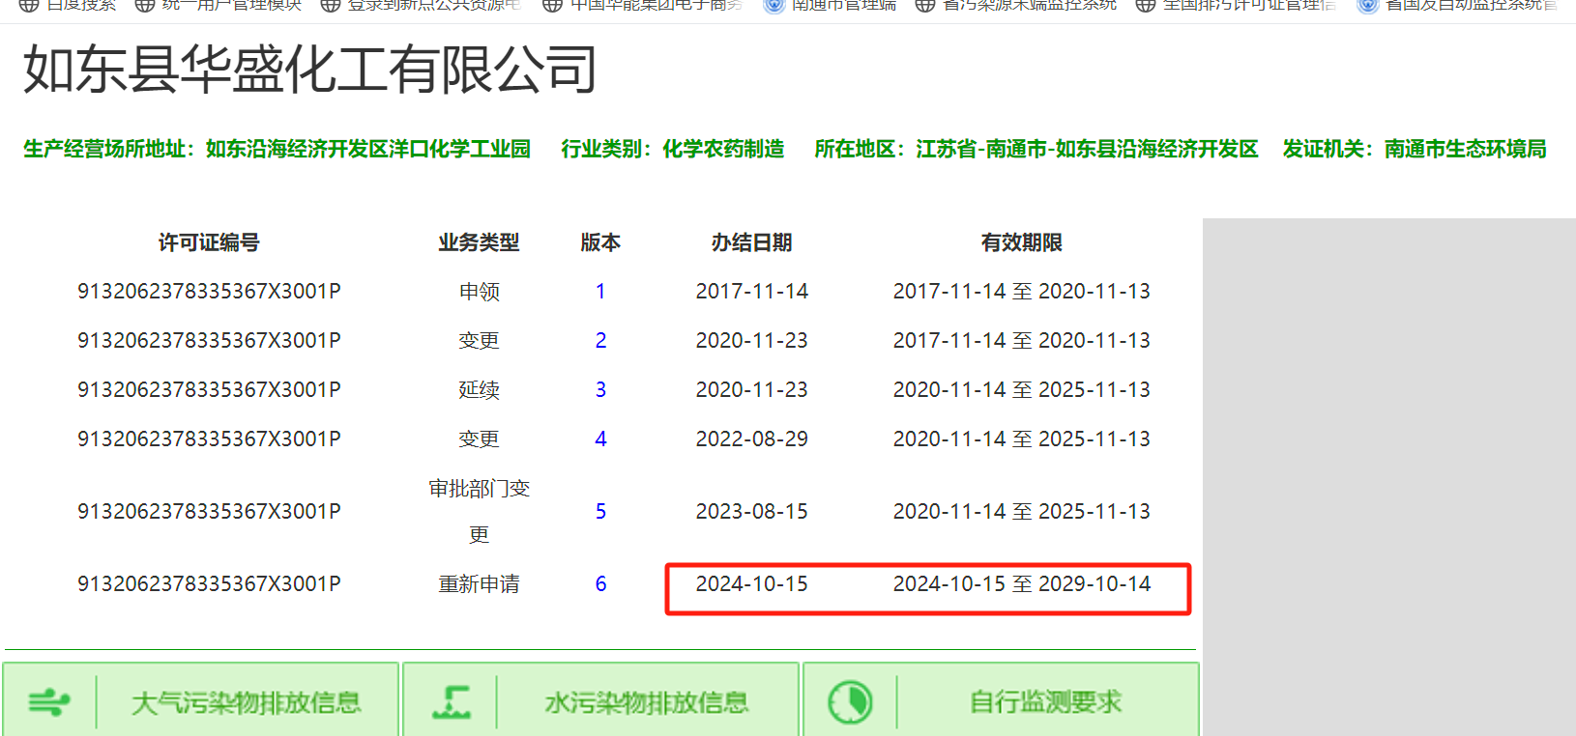Viewport: 1576px width, 736px height.
Task: Click completion date 2017-11-14 cell
Action: pyautogui.click(x=752, y=292)
